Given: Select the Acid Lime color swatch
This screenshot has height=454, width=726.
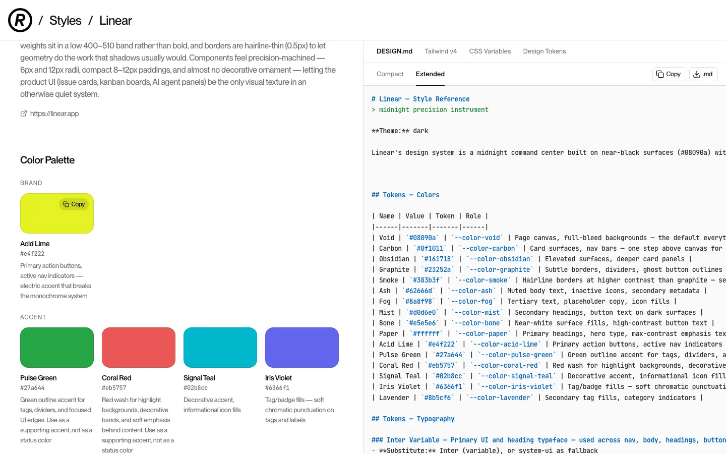Looking at the screenshot, I should tap(57, 213).
